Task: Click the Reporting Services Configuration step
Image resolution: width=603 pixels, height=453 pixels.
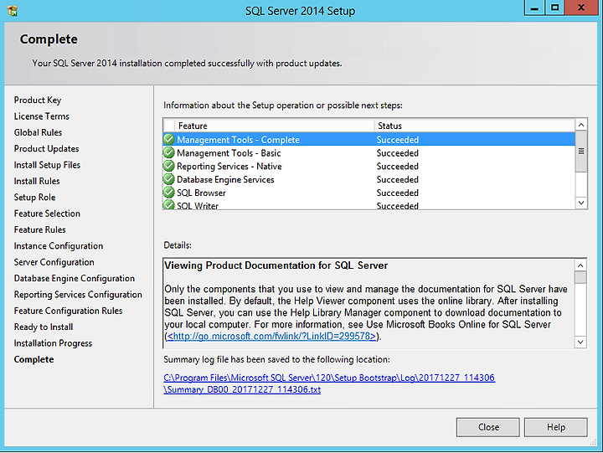Action: tap(78, 294)
